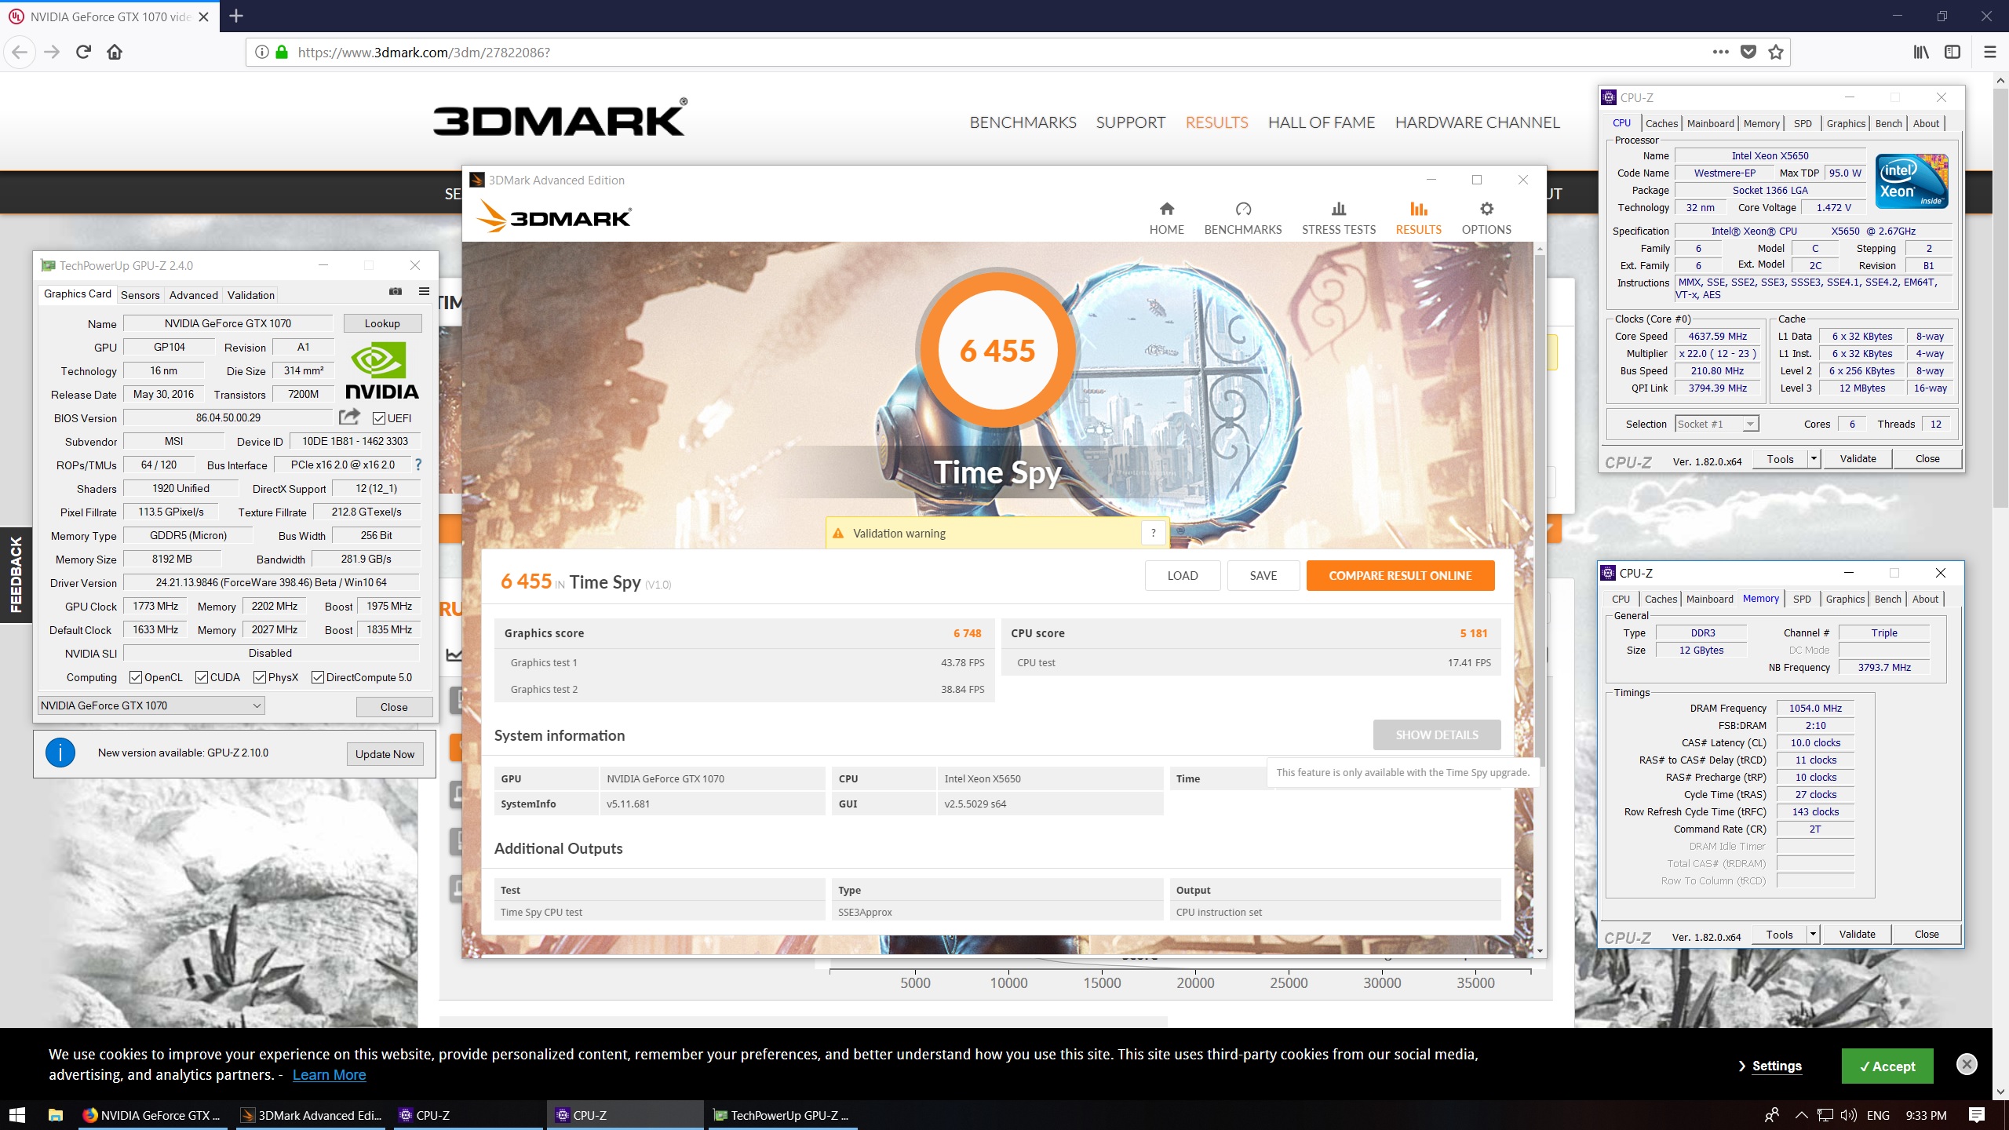Open Windows Start menu

click(x=17, y=1115)
